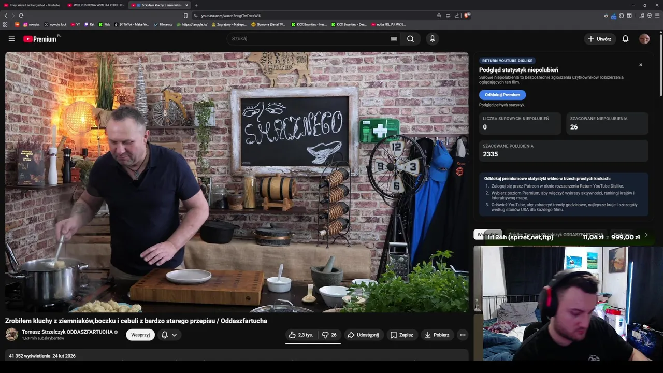Open nutka IRL JAK WYJE... bookmark
Viewport: 663px width, 373px height.
[388, 24]
